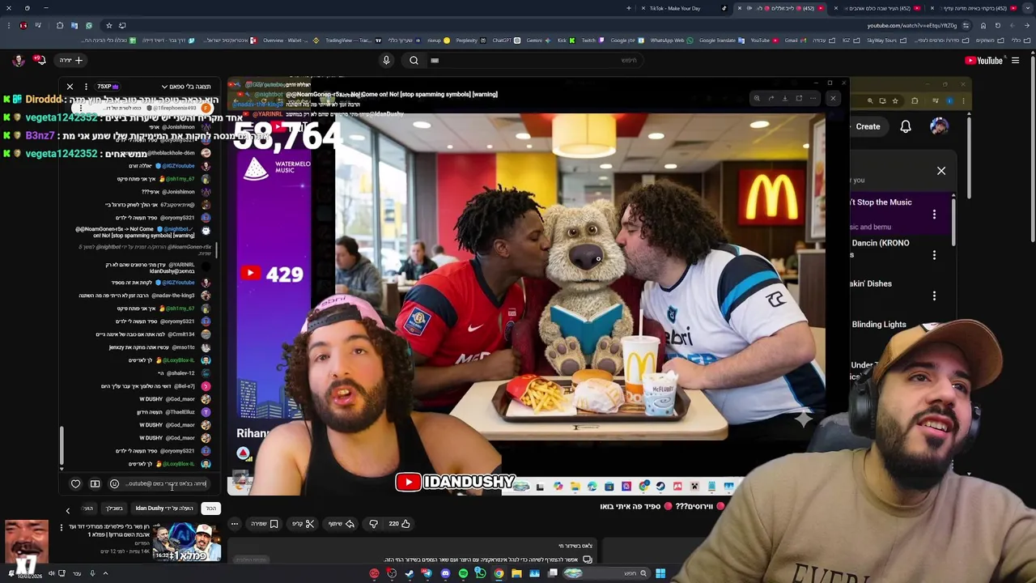Click bookmark star in inner browser address bar

895,101
